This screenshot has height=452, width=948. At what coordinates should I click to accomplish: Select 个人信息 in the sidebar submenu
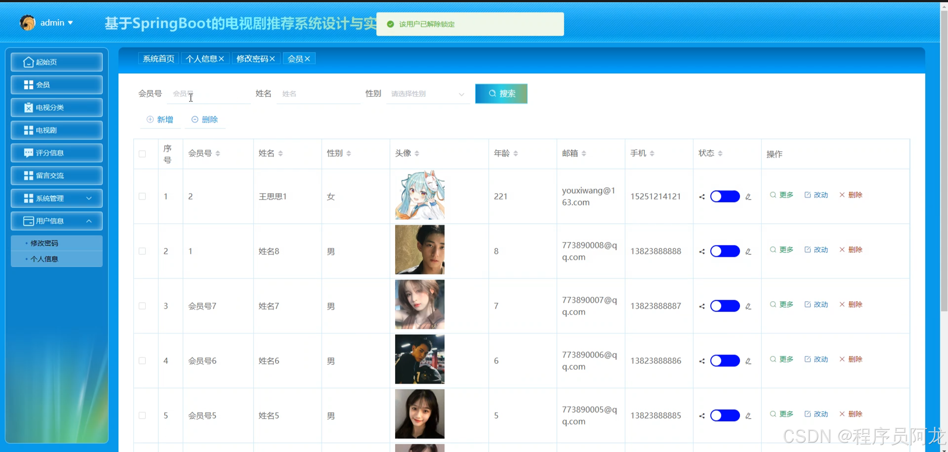click(44, 259)
